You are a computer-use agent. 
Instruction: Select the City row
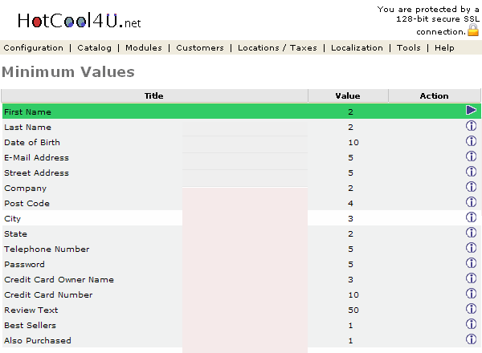[x=12, y=218]
